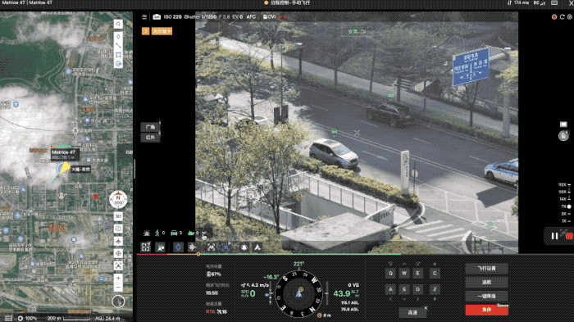The image size is (574, 322).
Task: Switch to the wide-angle 广角 camera
Action: tap(150, 127)
